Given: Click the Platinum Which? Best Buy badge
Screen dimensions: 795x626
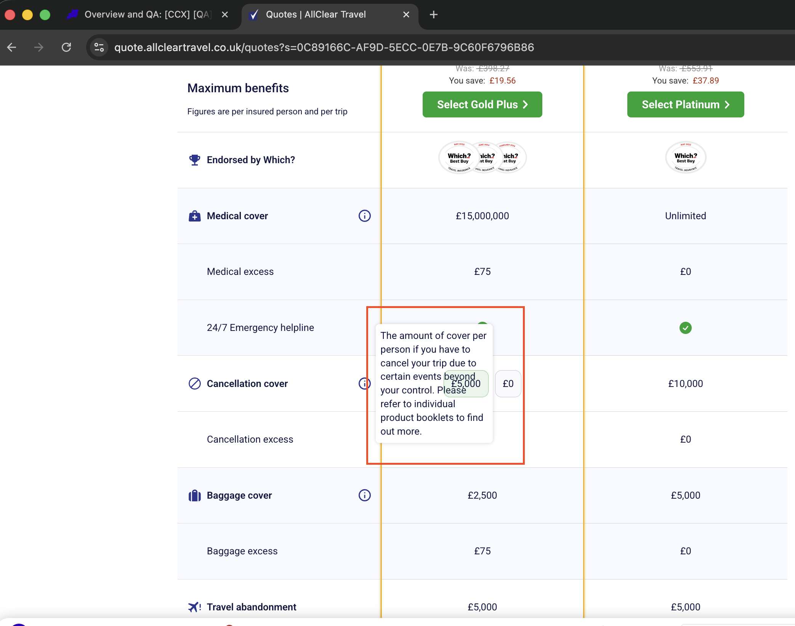Looking at the screenshot, I should (x=685, y=157).
